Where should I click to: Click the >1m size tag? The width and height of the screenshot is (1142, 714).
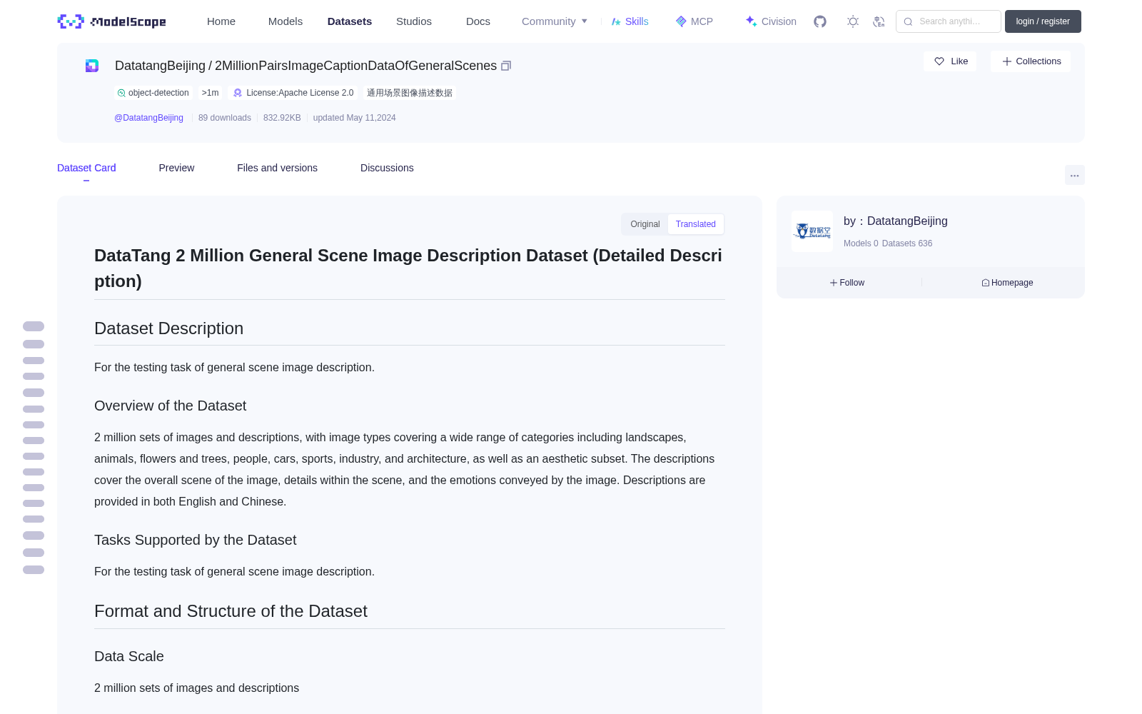click(x=210, y=93)
